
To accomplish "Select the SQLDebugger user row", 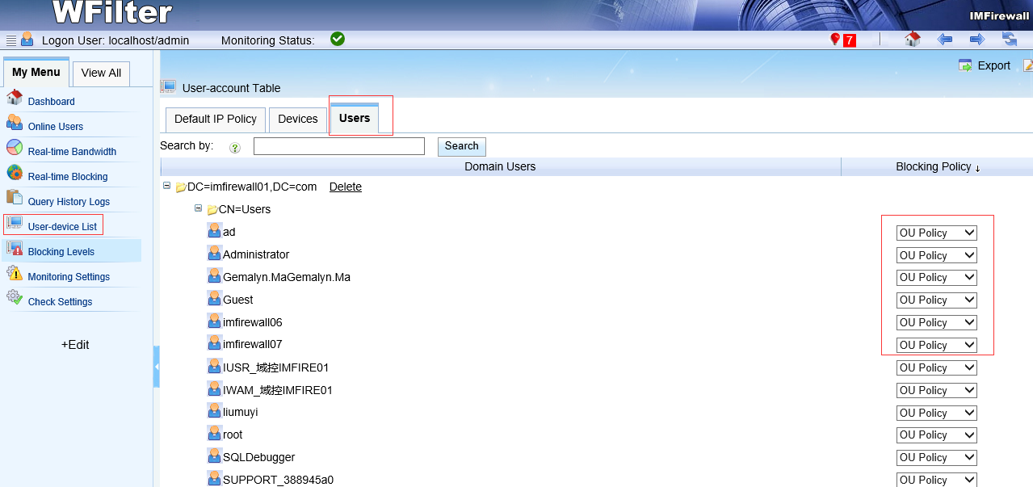I will point(259,457).
